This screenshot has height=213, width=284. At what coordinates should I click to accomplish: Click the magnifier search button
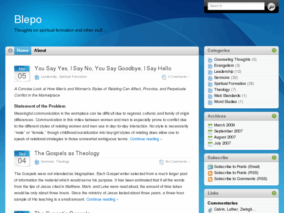coord(271,7)
